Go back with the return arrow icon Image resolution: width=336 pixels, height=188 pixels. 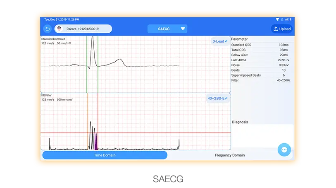[48, 29]
